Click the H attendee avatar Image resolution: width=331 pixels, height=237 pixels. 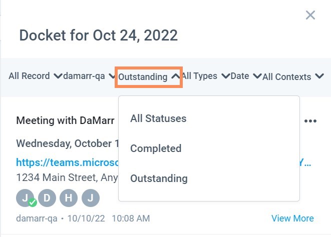point(69,198)
